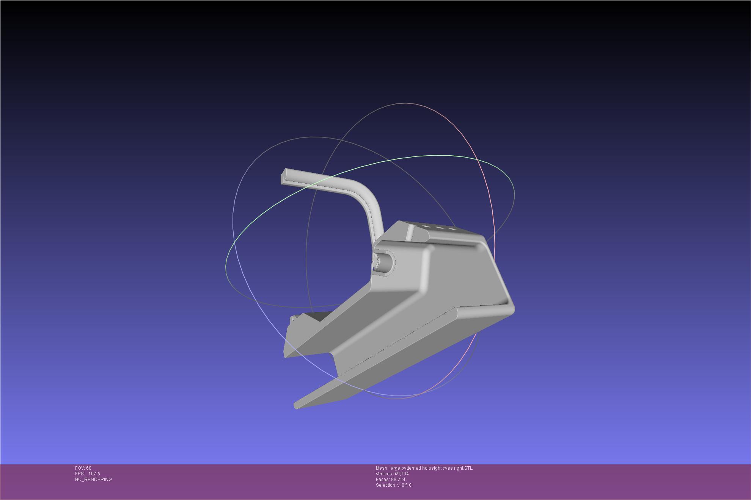Screen dimensions: 751x500
Task: Click the pointed front tip of the lower rail
Action: click(297, 406)
